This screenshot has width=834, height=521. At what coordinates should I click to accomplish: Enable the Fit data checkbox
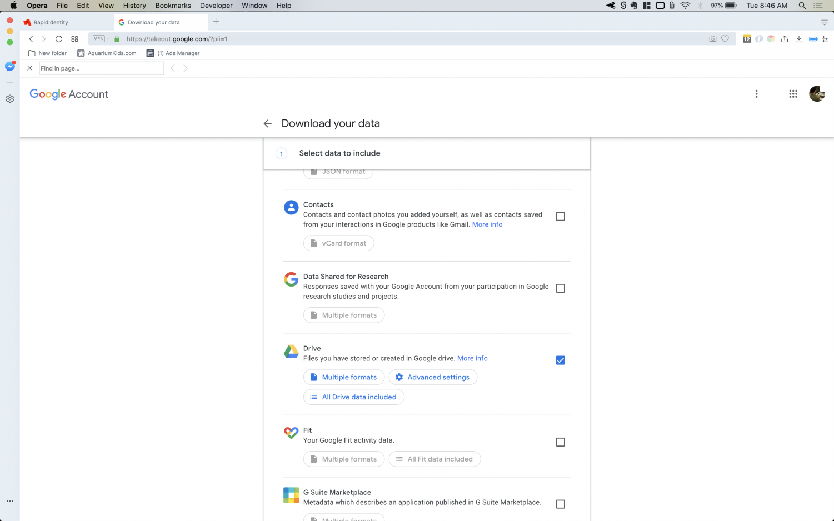tap(560, 442)
